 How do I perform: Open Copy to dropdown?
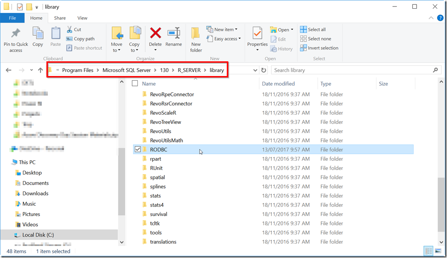134,40
